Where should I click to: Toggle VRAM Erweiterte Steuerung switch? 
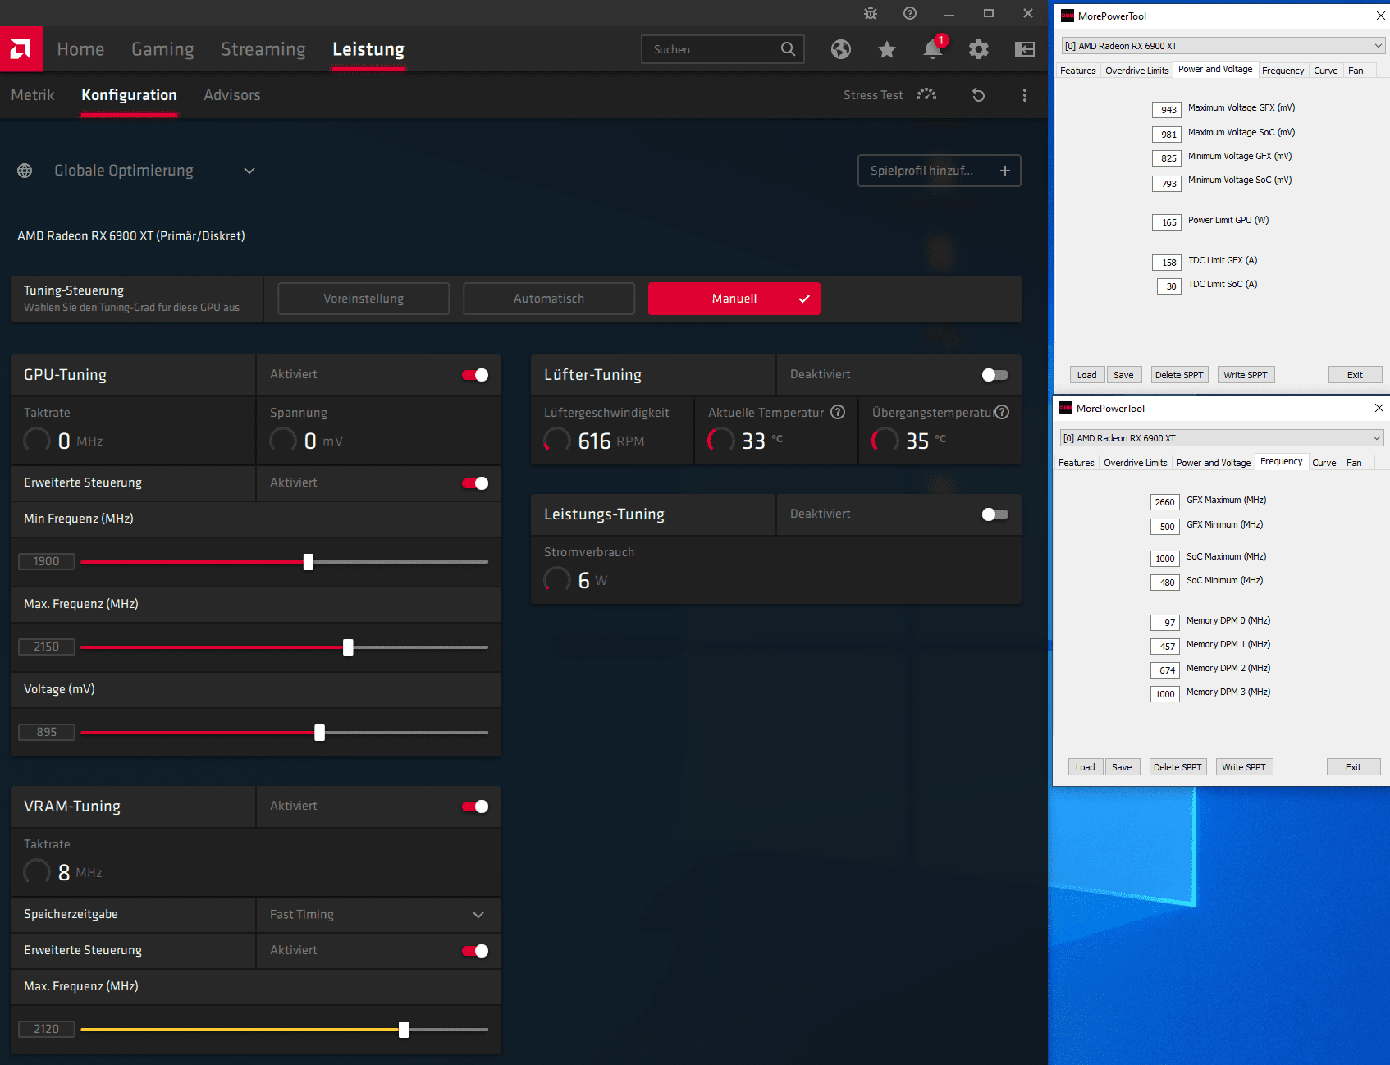point(475,951)
